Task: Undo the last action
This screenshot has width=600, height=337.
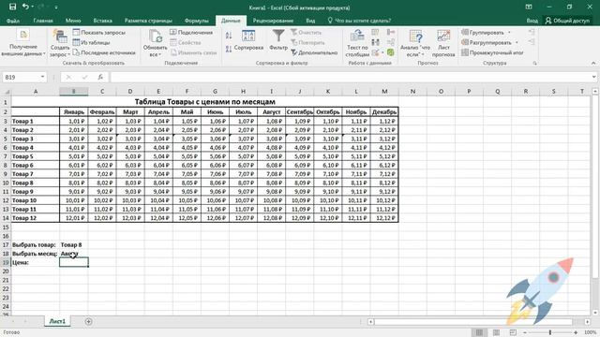Action: tap(25, 7)
